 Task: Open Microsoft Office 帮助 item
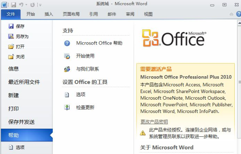pyautogui.click(x=93, y=43)
